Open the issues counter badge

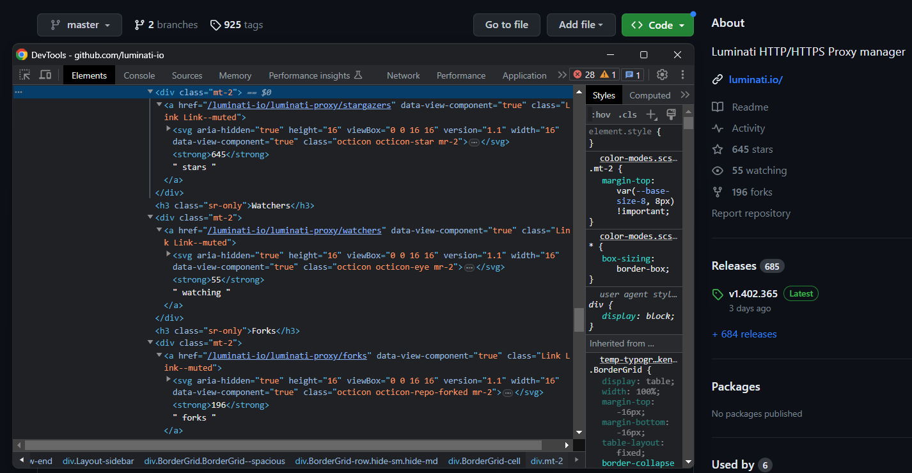633,75
